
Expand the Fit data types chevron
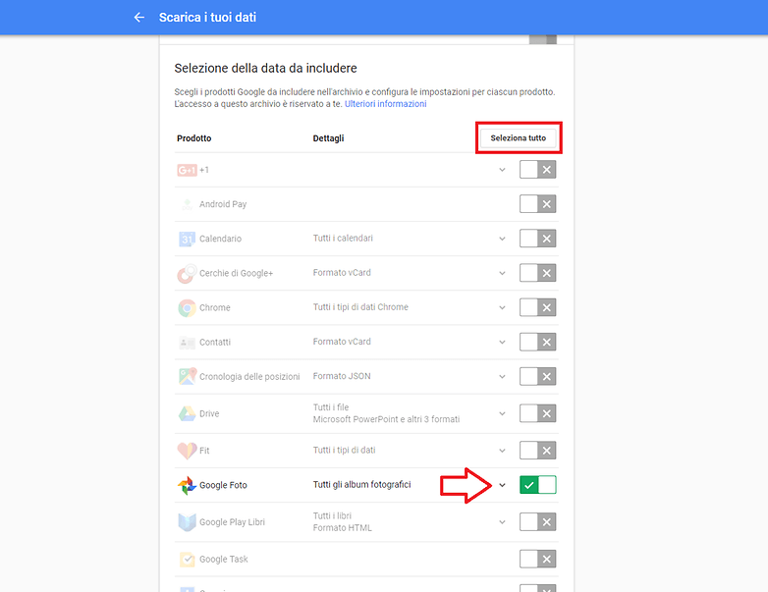pyautogui.click(x=502, y=451)
